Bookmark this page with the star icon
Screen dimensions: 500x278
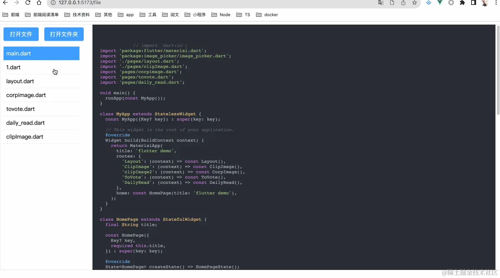414,4
